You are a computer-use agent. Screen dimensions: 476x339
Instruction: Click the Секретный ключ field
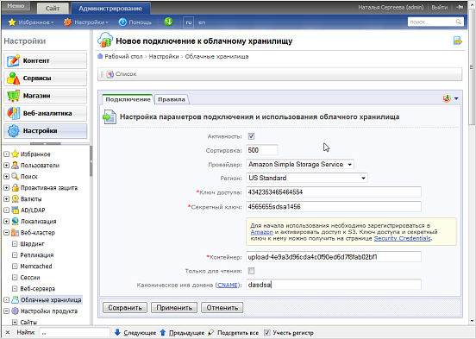pyautogui.click(x=334, y=206)
